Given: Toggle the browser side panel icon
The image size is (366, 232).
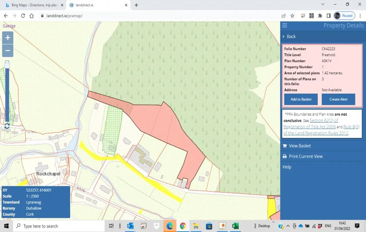Looking at the screenshot, I should click(x=329, y=16).
